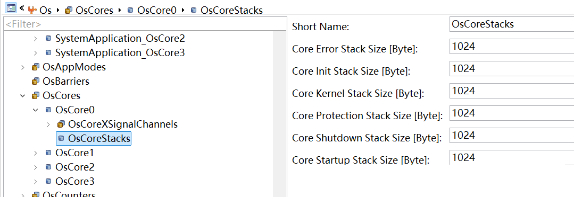
Task: Click the Core Kernel Stack Size field
Action: tap(512, 91)
